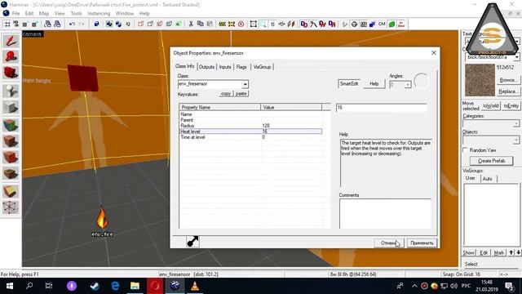
Task: Select the Apply Decals tool
Action: [11, 158]
